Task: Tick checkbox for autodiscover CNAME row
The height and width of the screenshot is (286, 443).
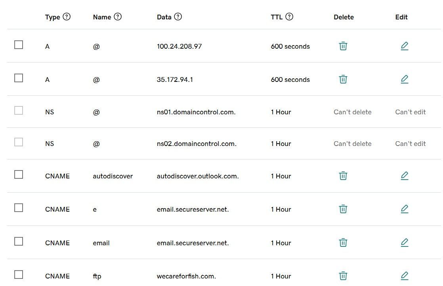Action: pos(19,174)
